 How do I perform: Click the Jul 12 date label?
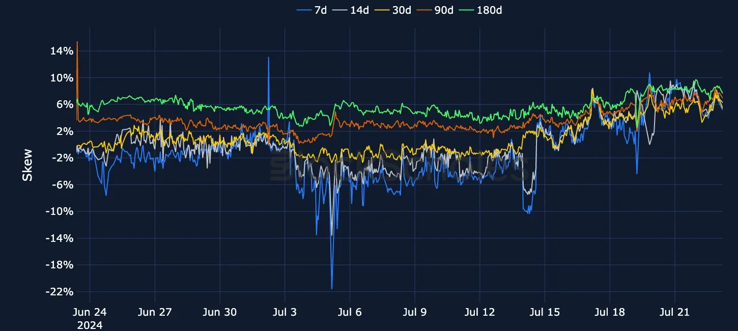[479, 313]
